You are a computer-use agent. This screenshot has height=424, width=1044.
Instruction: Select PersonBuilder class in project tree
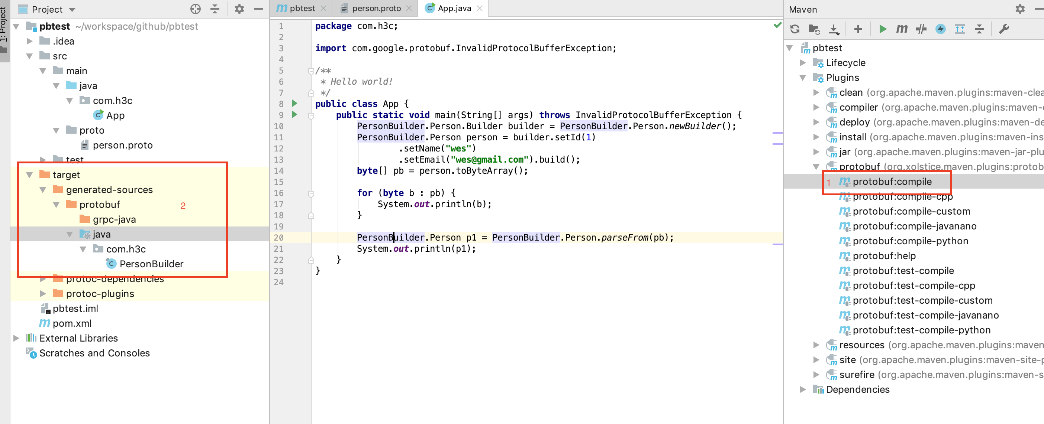tap(151, 264)
